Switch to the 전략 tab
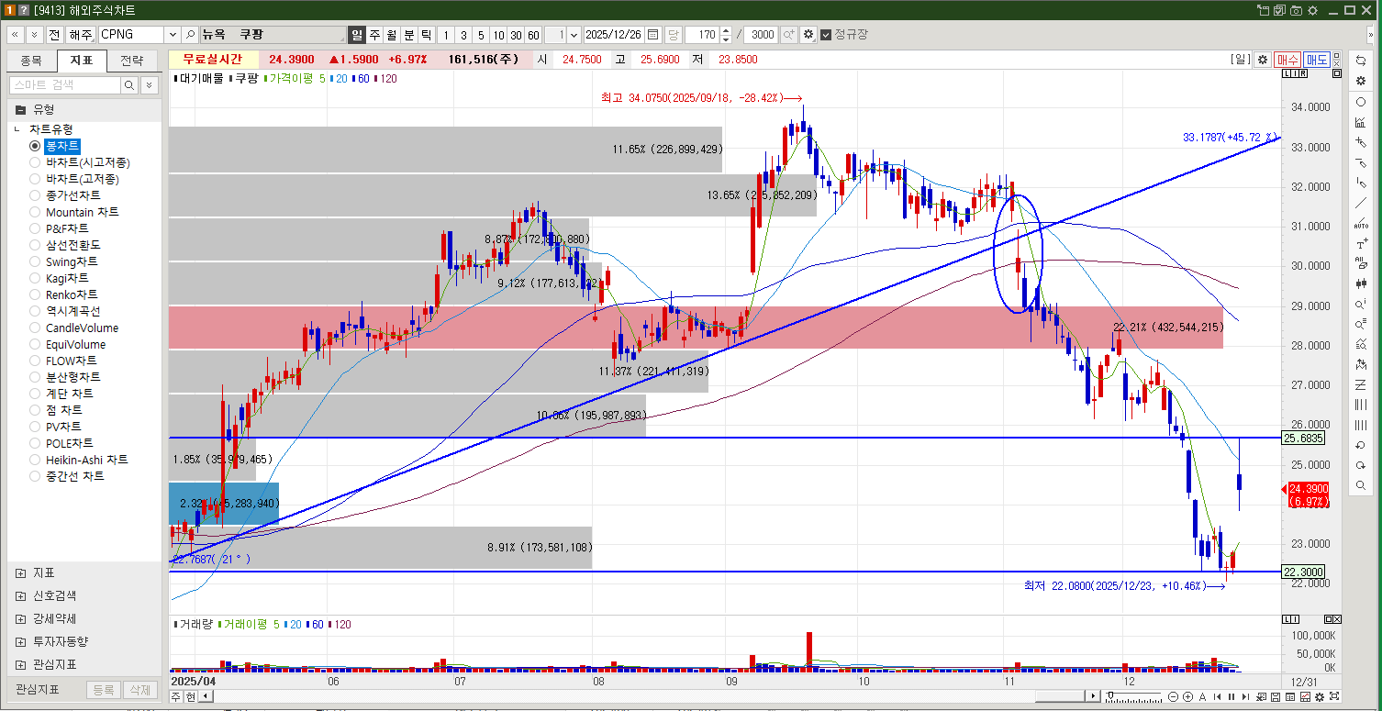This screenshot has height=711, width=1382. pos(132,61)
